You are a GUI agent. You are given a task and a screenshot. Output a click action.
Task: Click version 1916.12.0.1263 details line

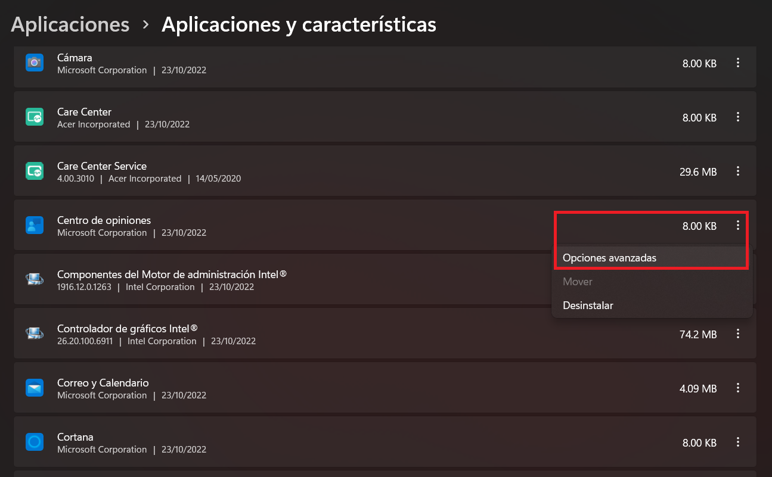pyautogui.click(x=156, y=287)
